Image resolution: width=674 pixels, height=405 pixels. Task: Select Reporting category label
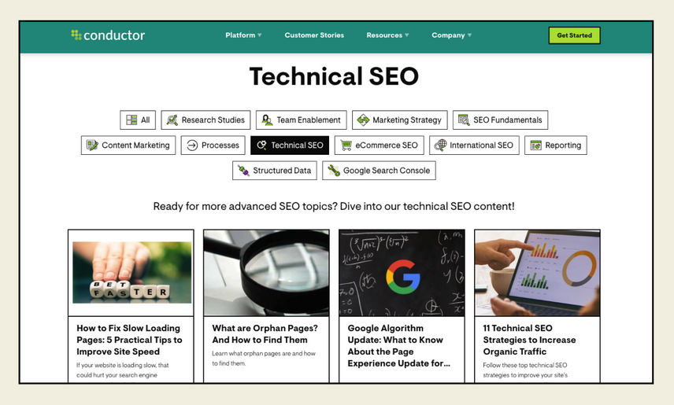pos(563,145)
